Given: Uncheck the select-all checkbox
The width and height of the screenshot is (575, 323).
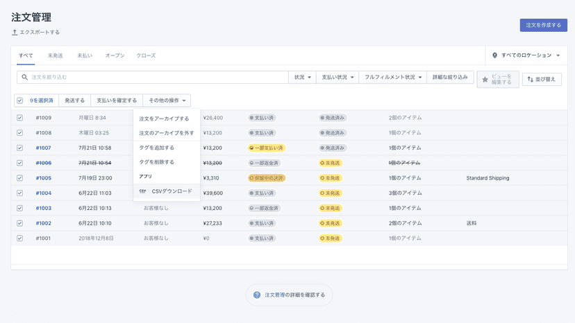Looking at the screenshot, I should pos(20,101).
